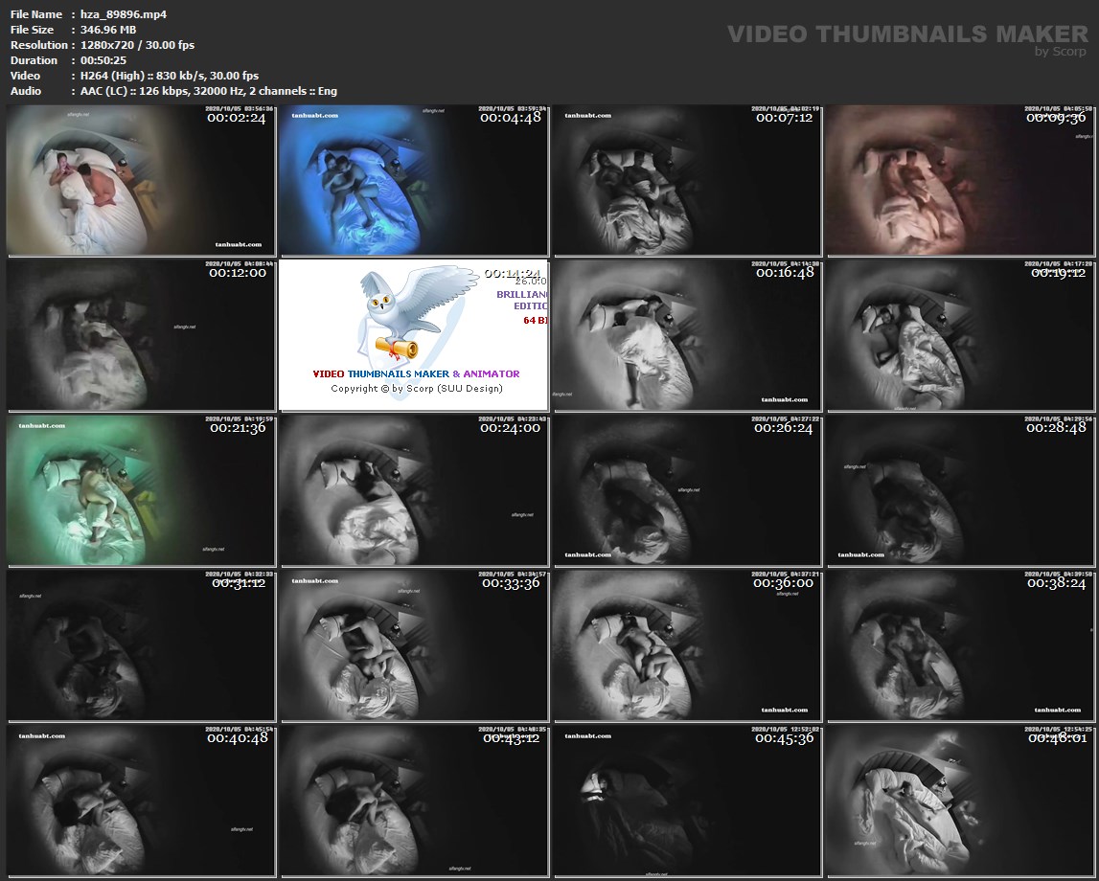Select the thumbnail stamped 00:26:24
This screenshot has width=1099, height=881.
coord(687,490)
